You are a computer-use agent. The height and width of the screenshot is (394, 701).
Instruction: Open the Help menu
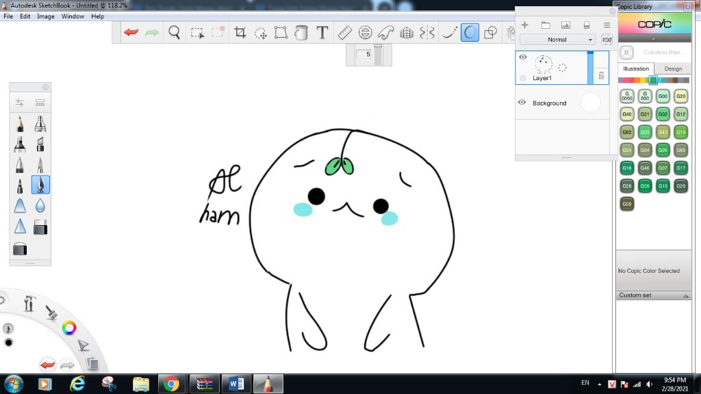coord(97,16)
